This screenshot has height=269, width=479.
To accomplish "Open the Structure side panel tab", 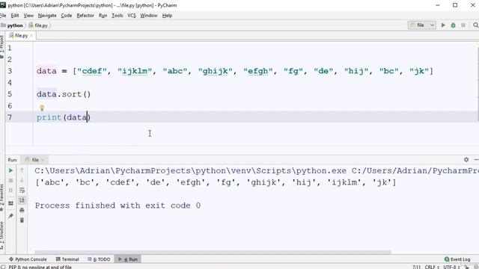I will coord(1,236).
